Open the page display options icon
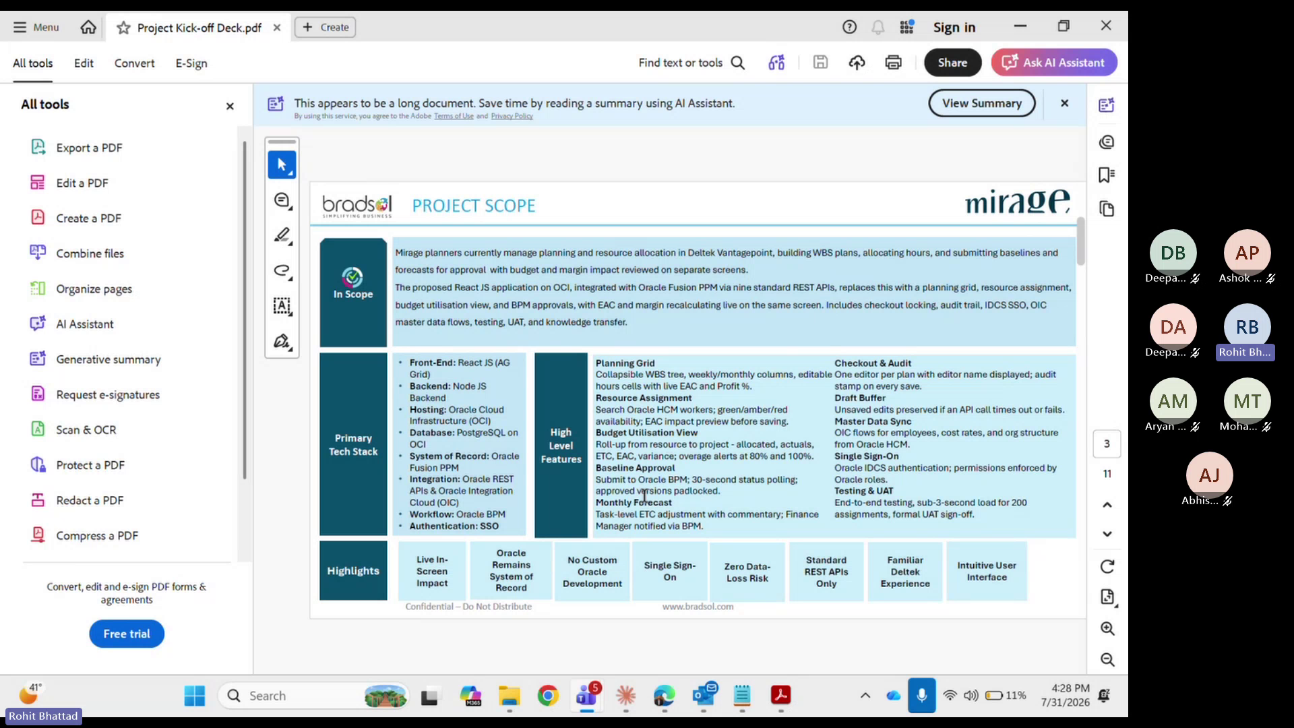1294x728 pixels. pos(1107,597)
